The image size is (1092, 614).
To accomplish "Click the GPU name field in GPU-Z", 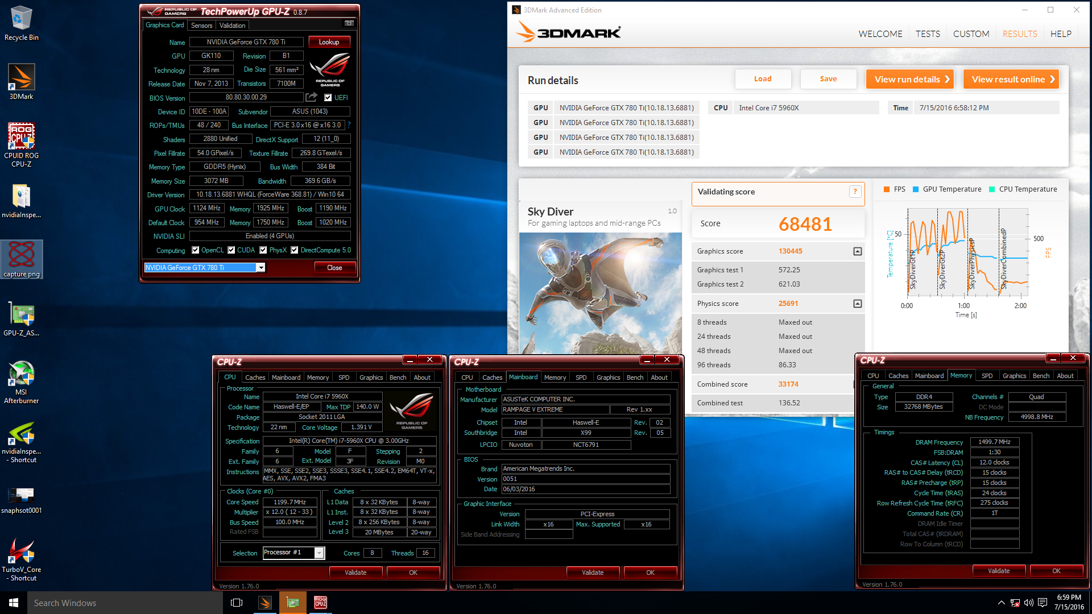I will [x=246, y=42].
